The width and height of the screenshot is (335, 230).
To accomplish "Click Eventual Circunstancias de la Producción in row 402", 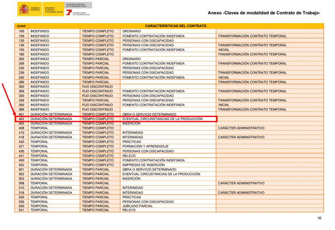I will pyautogui.click(x=162, y=119).
